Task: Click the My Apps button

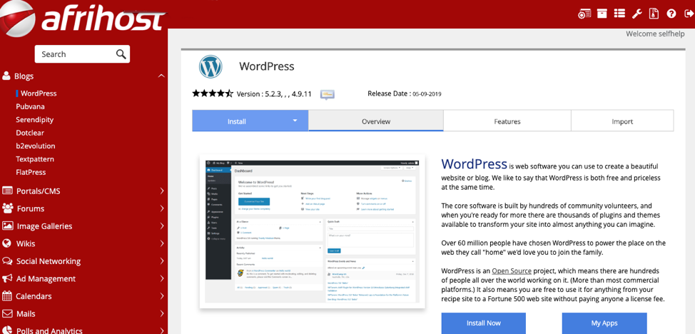Action: 604,323
